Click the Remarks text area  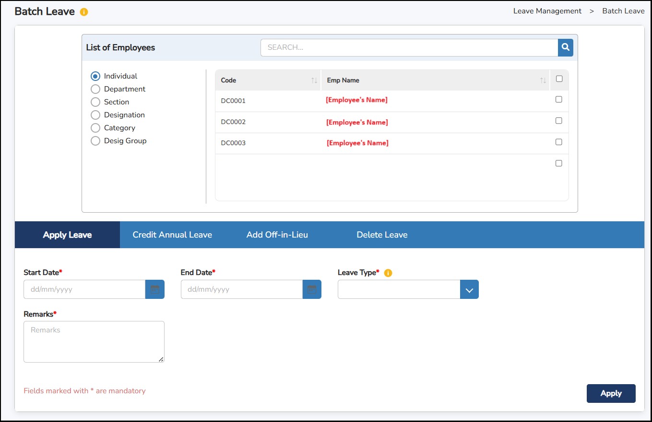[94, 341]
